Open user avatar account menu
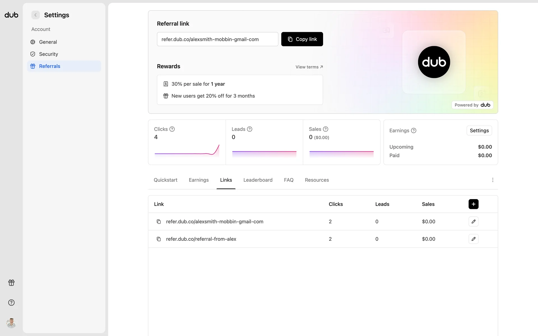This screenshot has width=538, height=336. pyautogui.click(x=11, y=323)
